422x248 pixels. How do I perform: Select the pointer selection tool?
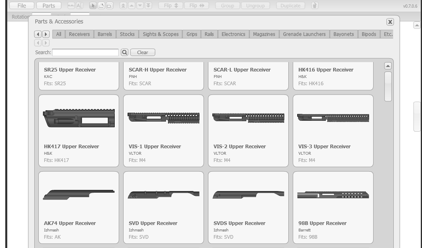[x=93, y=5]
